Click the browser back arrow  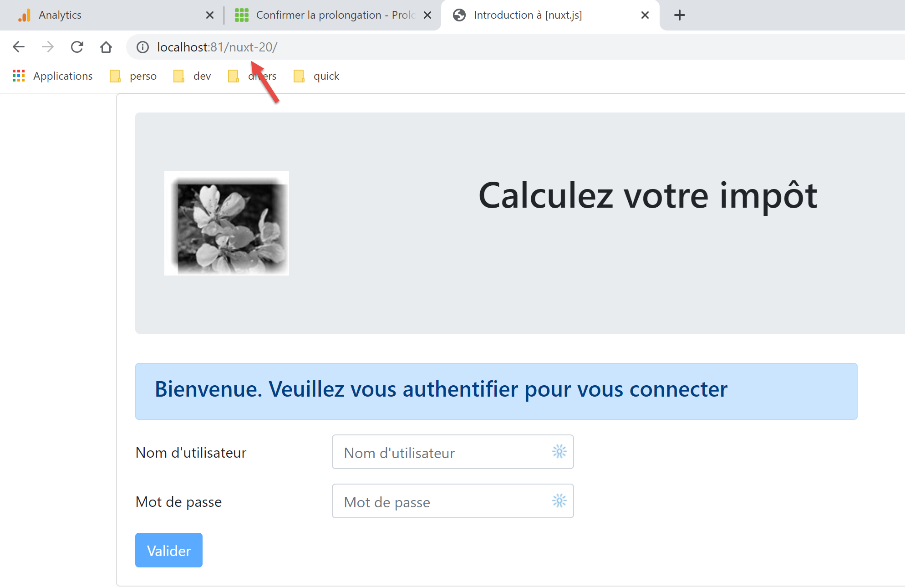(x=19, y=47)
